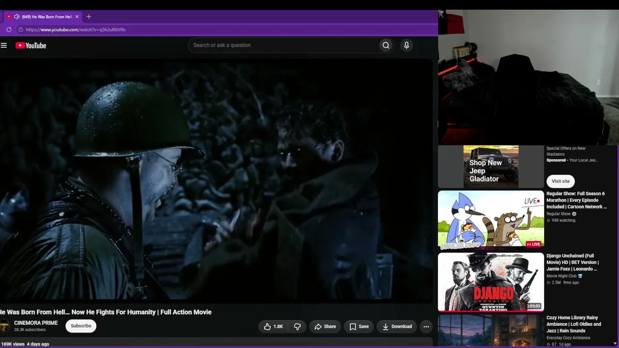The height and width of the screenshot is (348, 619).
Task: Start voice search with the microphone icon
Action: click(x=406, y=45)
